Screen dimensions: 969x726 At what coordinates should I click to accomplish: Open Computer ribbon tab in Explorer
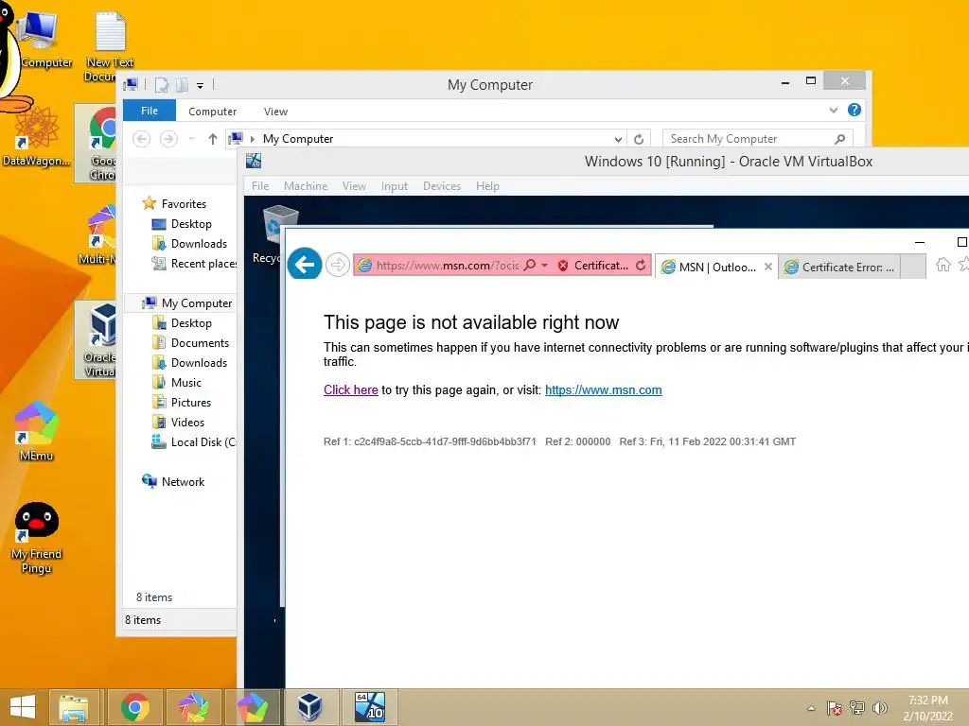[212, 112]
